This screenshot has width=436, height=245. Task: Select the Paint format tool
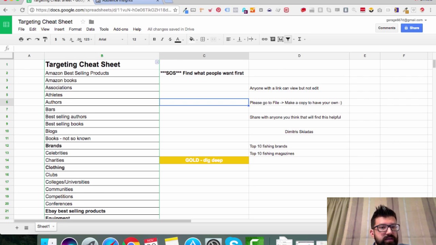(x=45, y=39)
